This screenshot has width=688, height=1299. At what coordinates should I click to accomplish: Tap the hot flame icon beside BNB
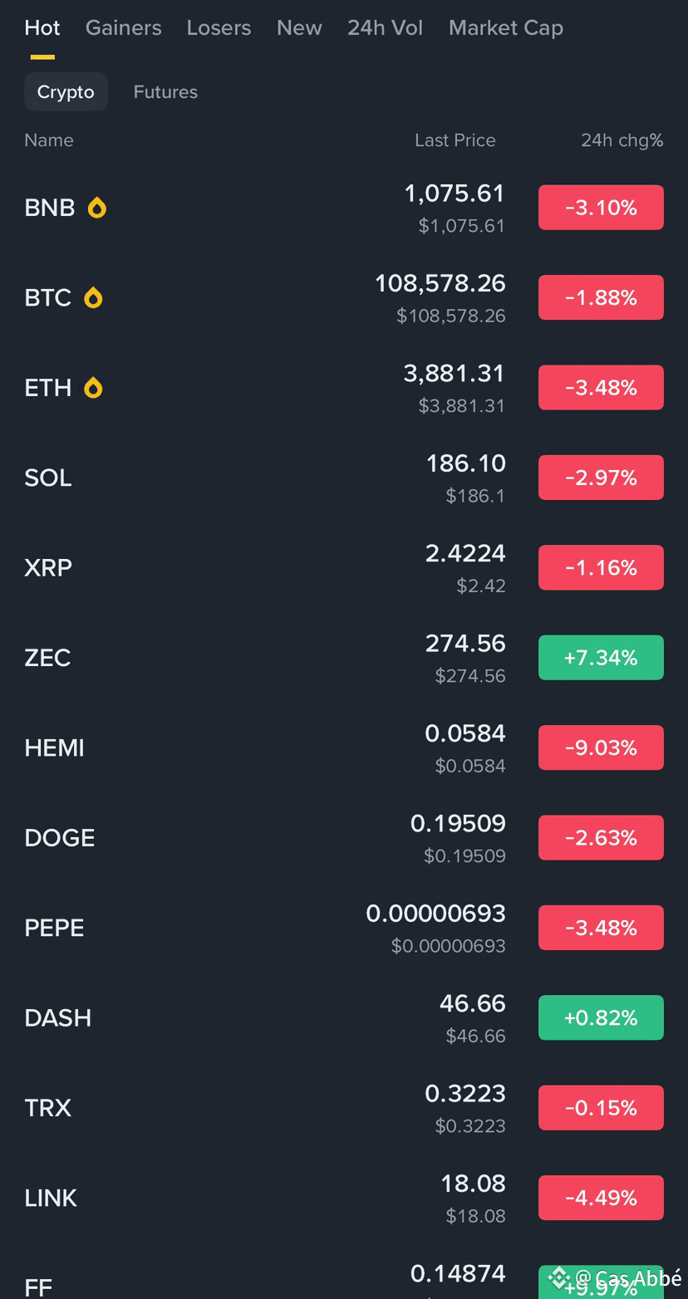tap(97, 208)
